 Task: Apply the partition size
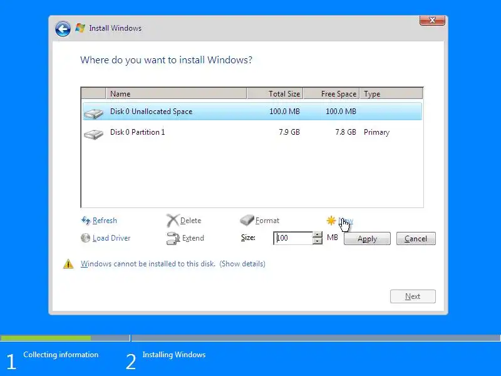(367, 239)
